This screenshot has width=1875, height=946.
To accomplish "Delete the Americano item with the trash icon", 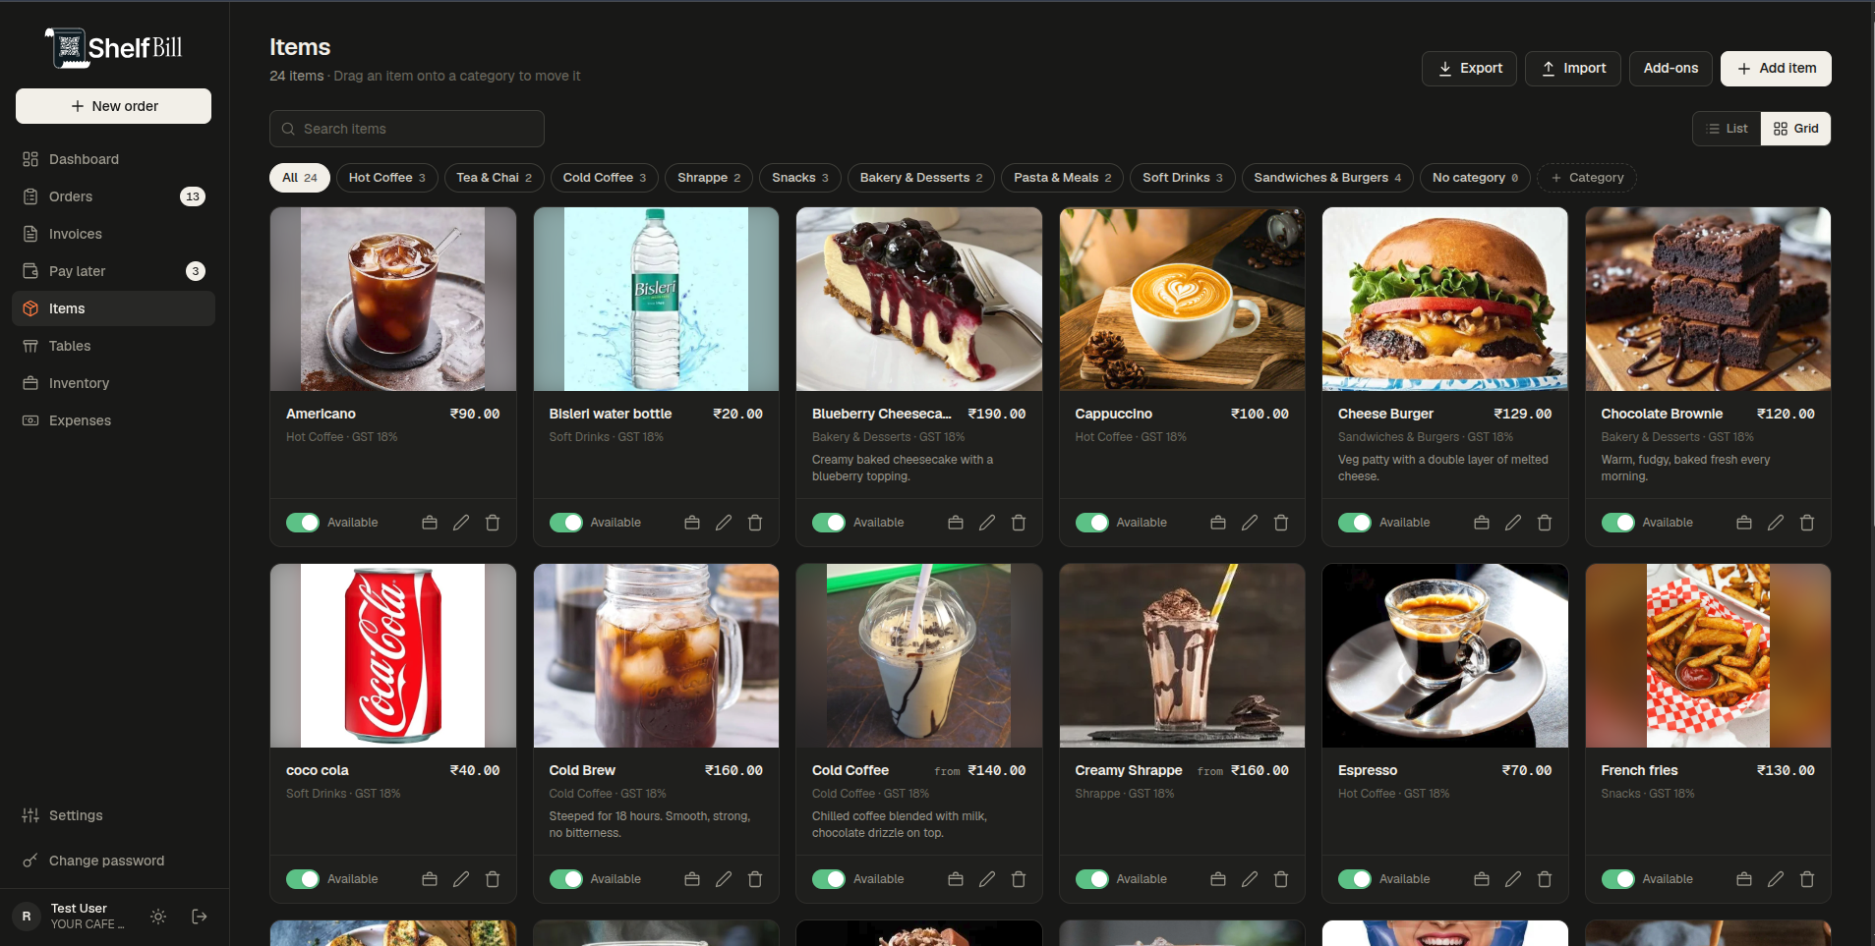I will [x=493, y=523].
